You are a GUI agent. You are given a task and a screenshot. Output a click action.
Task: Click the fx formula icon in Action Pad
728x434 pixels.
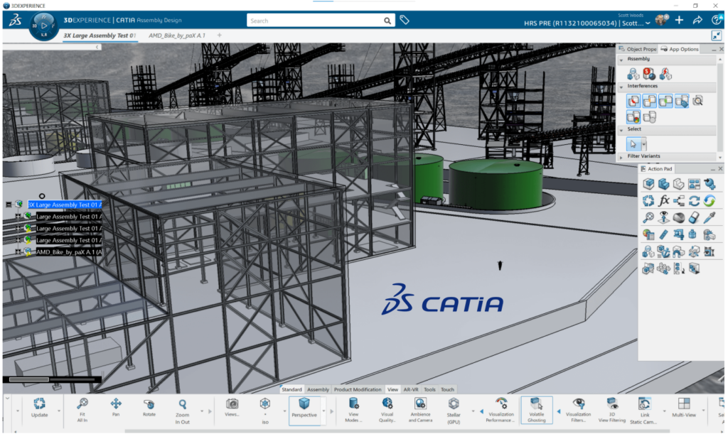664,200
